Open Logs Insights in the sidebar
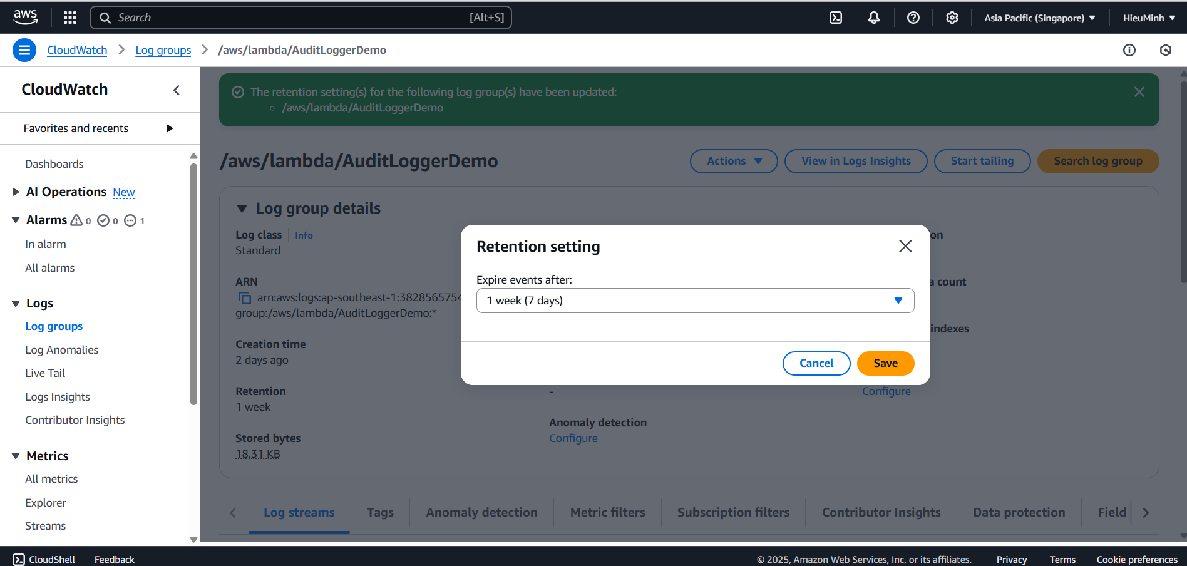This screenshot has height=566, width=1187. 58,397
